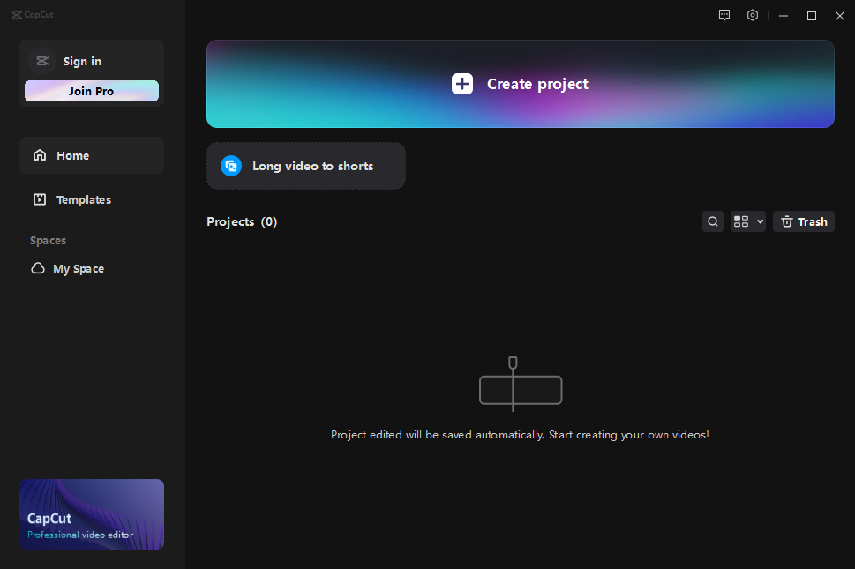
Task: Open the CapCut Professional video editor banner
Action: (92, 514)
